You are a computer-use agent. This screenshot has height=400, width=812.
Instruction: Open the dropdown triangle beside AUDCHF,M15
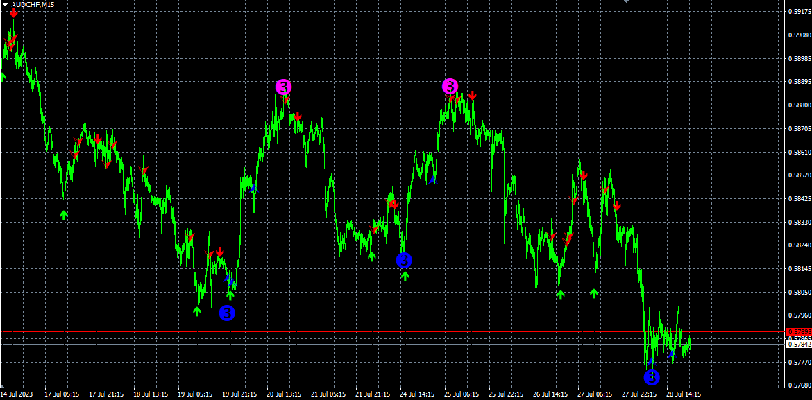tap(6, 4)
